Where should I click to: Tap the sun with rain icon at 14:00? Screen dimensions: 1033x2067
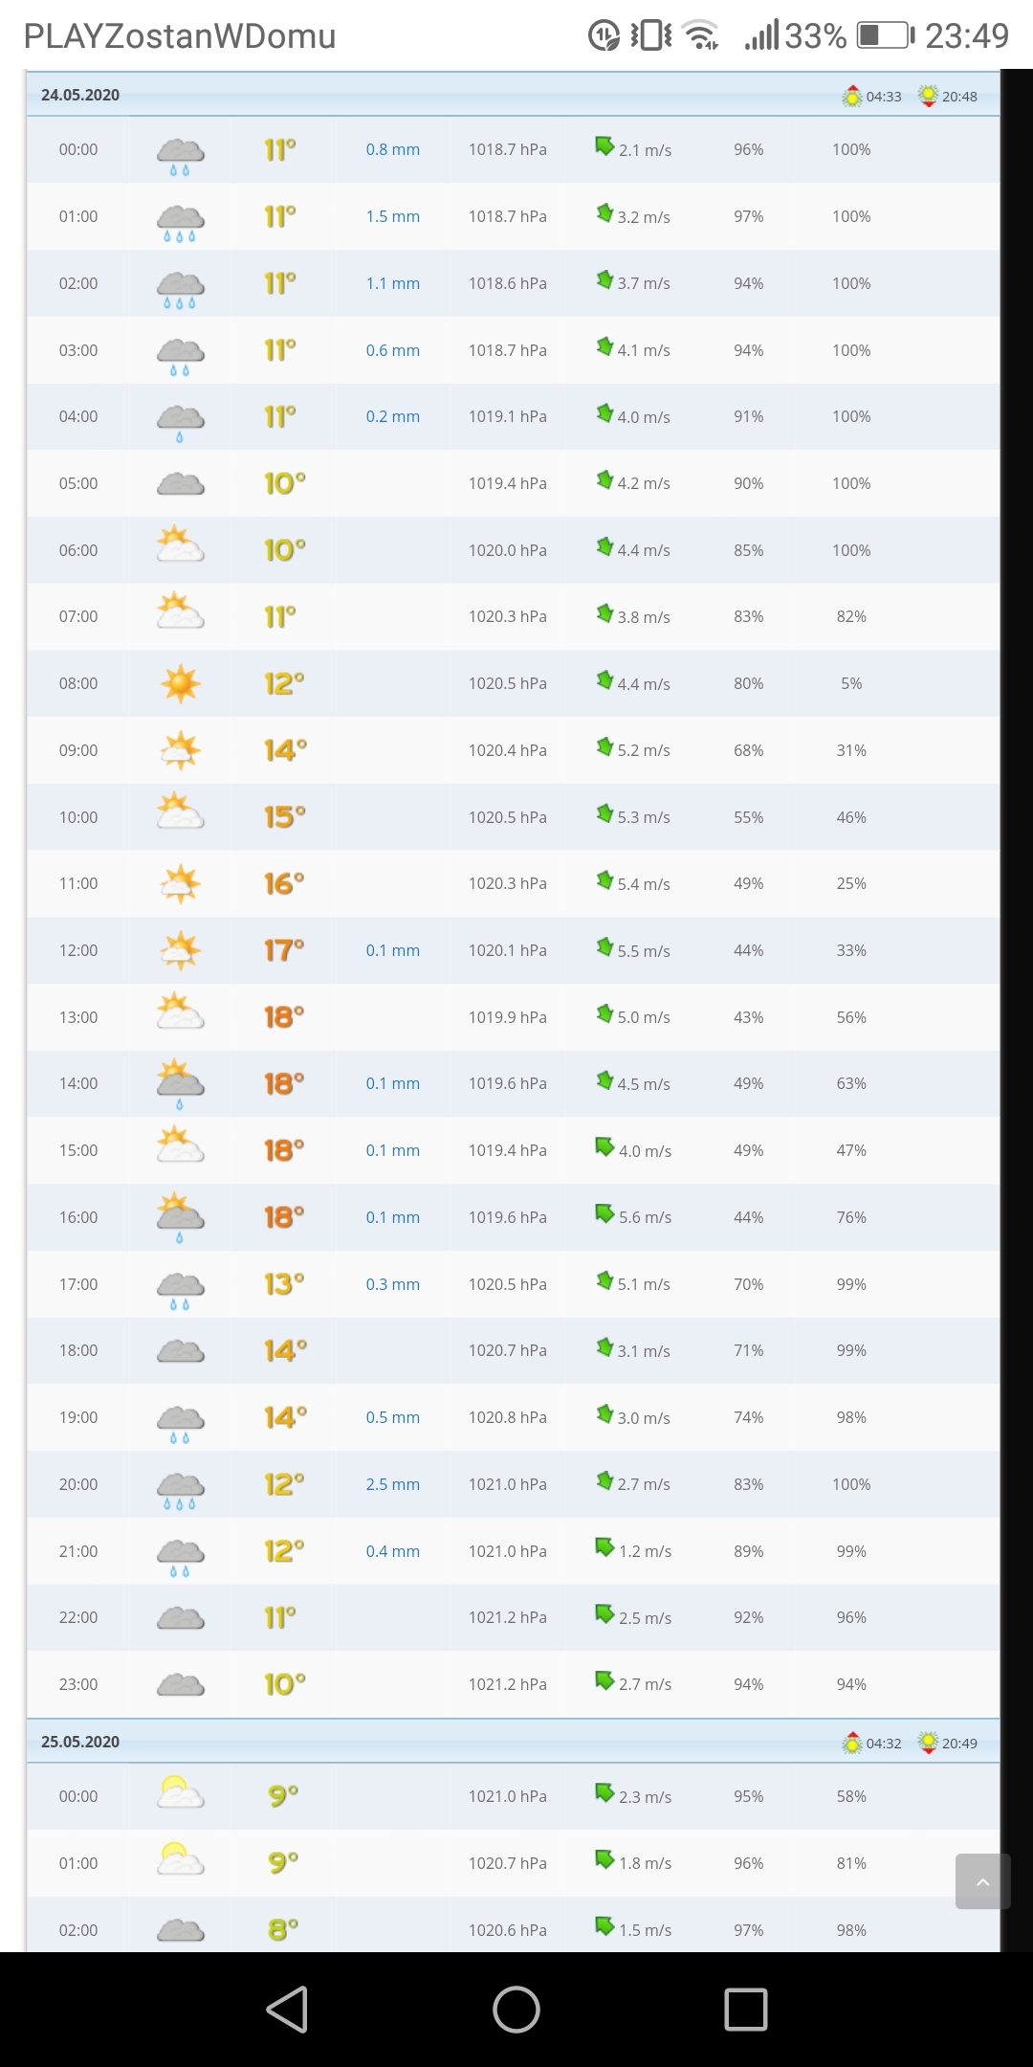180,1083
